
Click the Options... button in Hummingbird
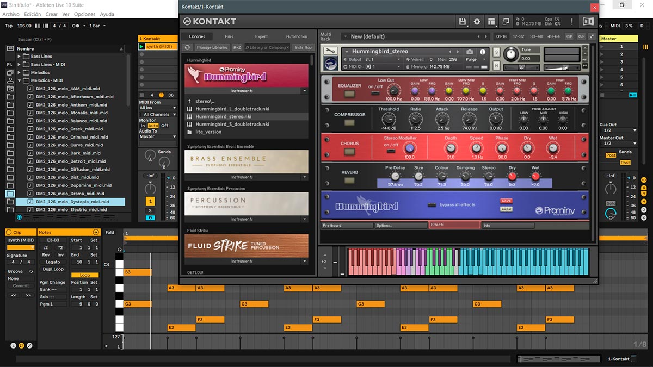pyautogui.click(x=401, y=225)
